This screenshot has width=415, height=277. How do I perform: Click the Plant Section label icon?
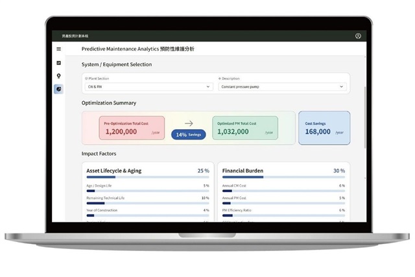click(86, 78)
